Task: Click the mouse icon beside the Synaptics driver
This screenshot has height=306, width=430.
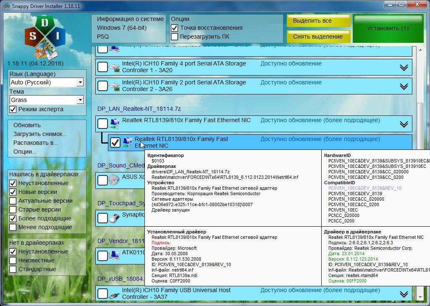Action: click(114, 218)
